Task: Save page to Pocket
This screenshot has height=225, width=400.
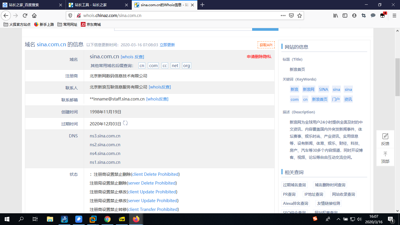Action: coord(291,16)
